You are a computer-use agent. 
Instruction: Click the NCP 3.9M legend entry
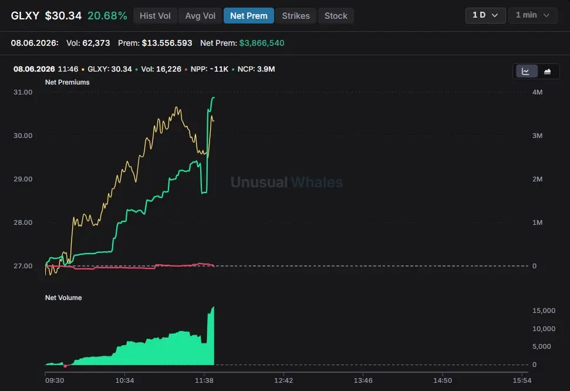point(256,69)
